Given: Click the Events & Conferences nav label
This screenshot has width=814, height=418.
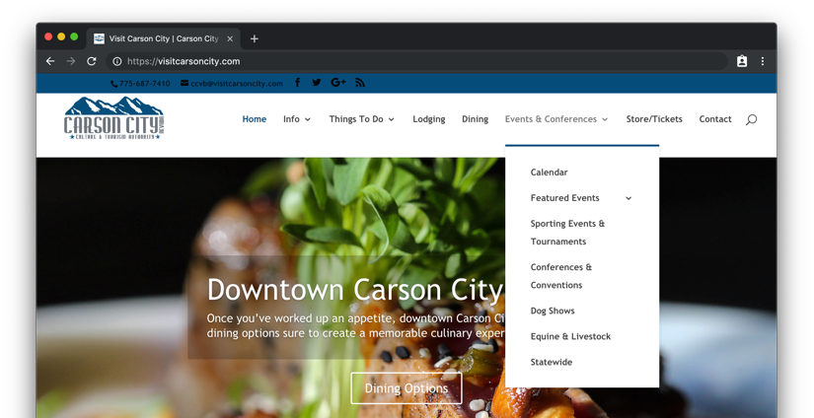Looking at the screenshot, I should (x=551, y=119).
